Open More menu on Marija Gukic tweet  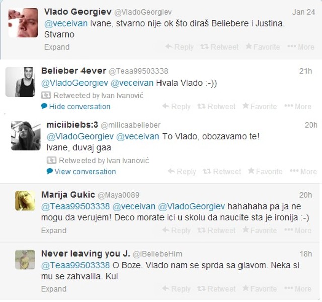[298, 230]
